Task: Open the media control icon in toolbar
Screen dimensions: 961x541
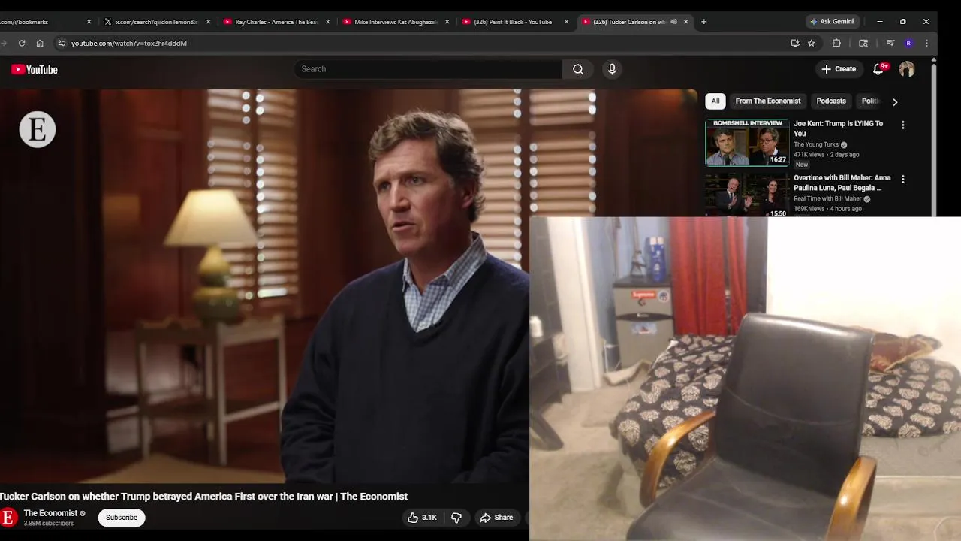Action: pos(890,43)
